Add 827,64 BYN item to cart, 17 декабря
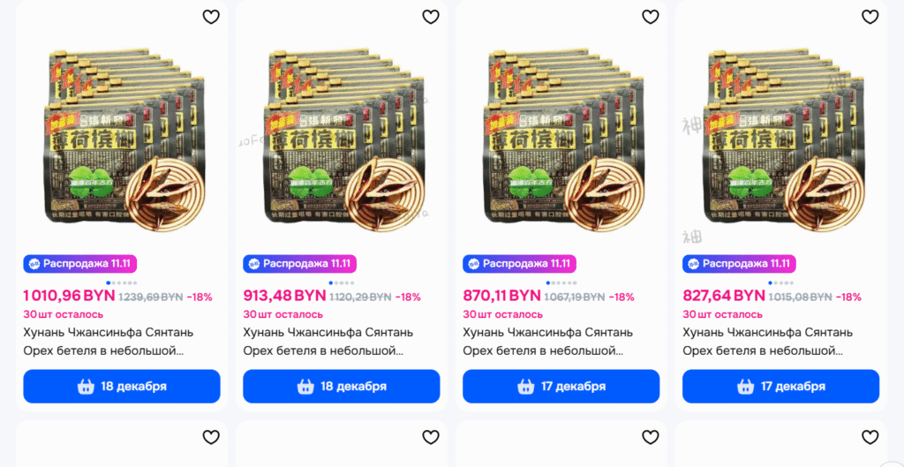Screen dimensions: 904x467 coord(780,387)
